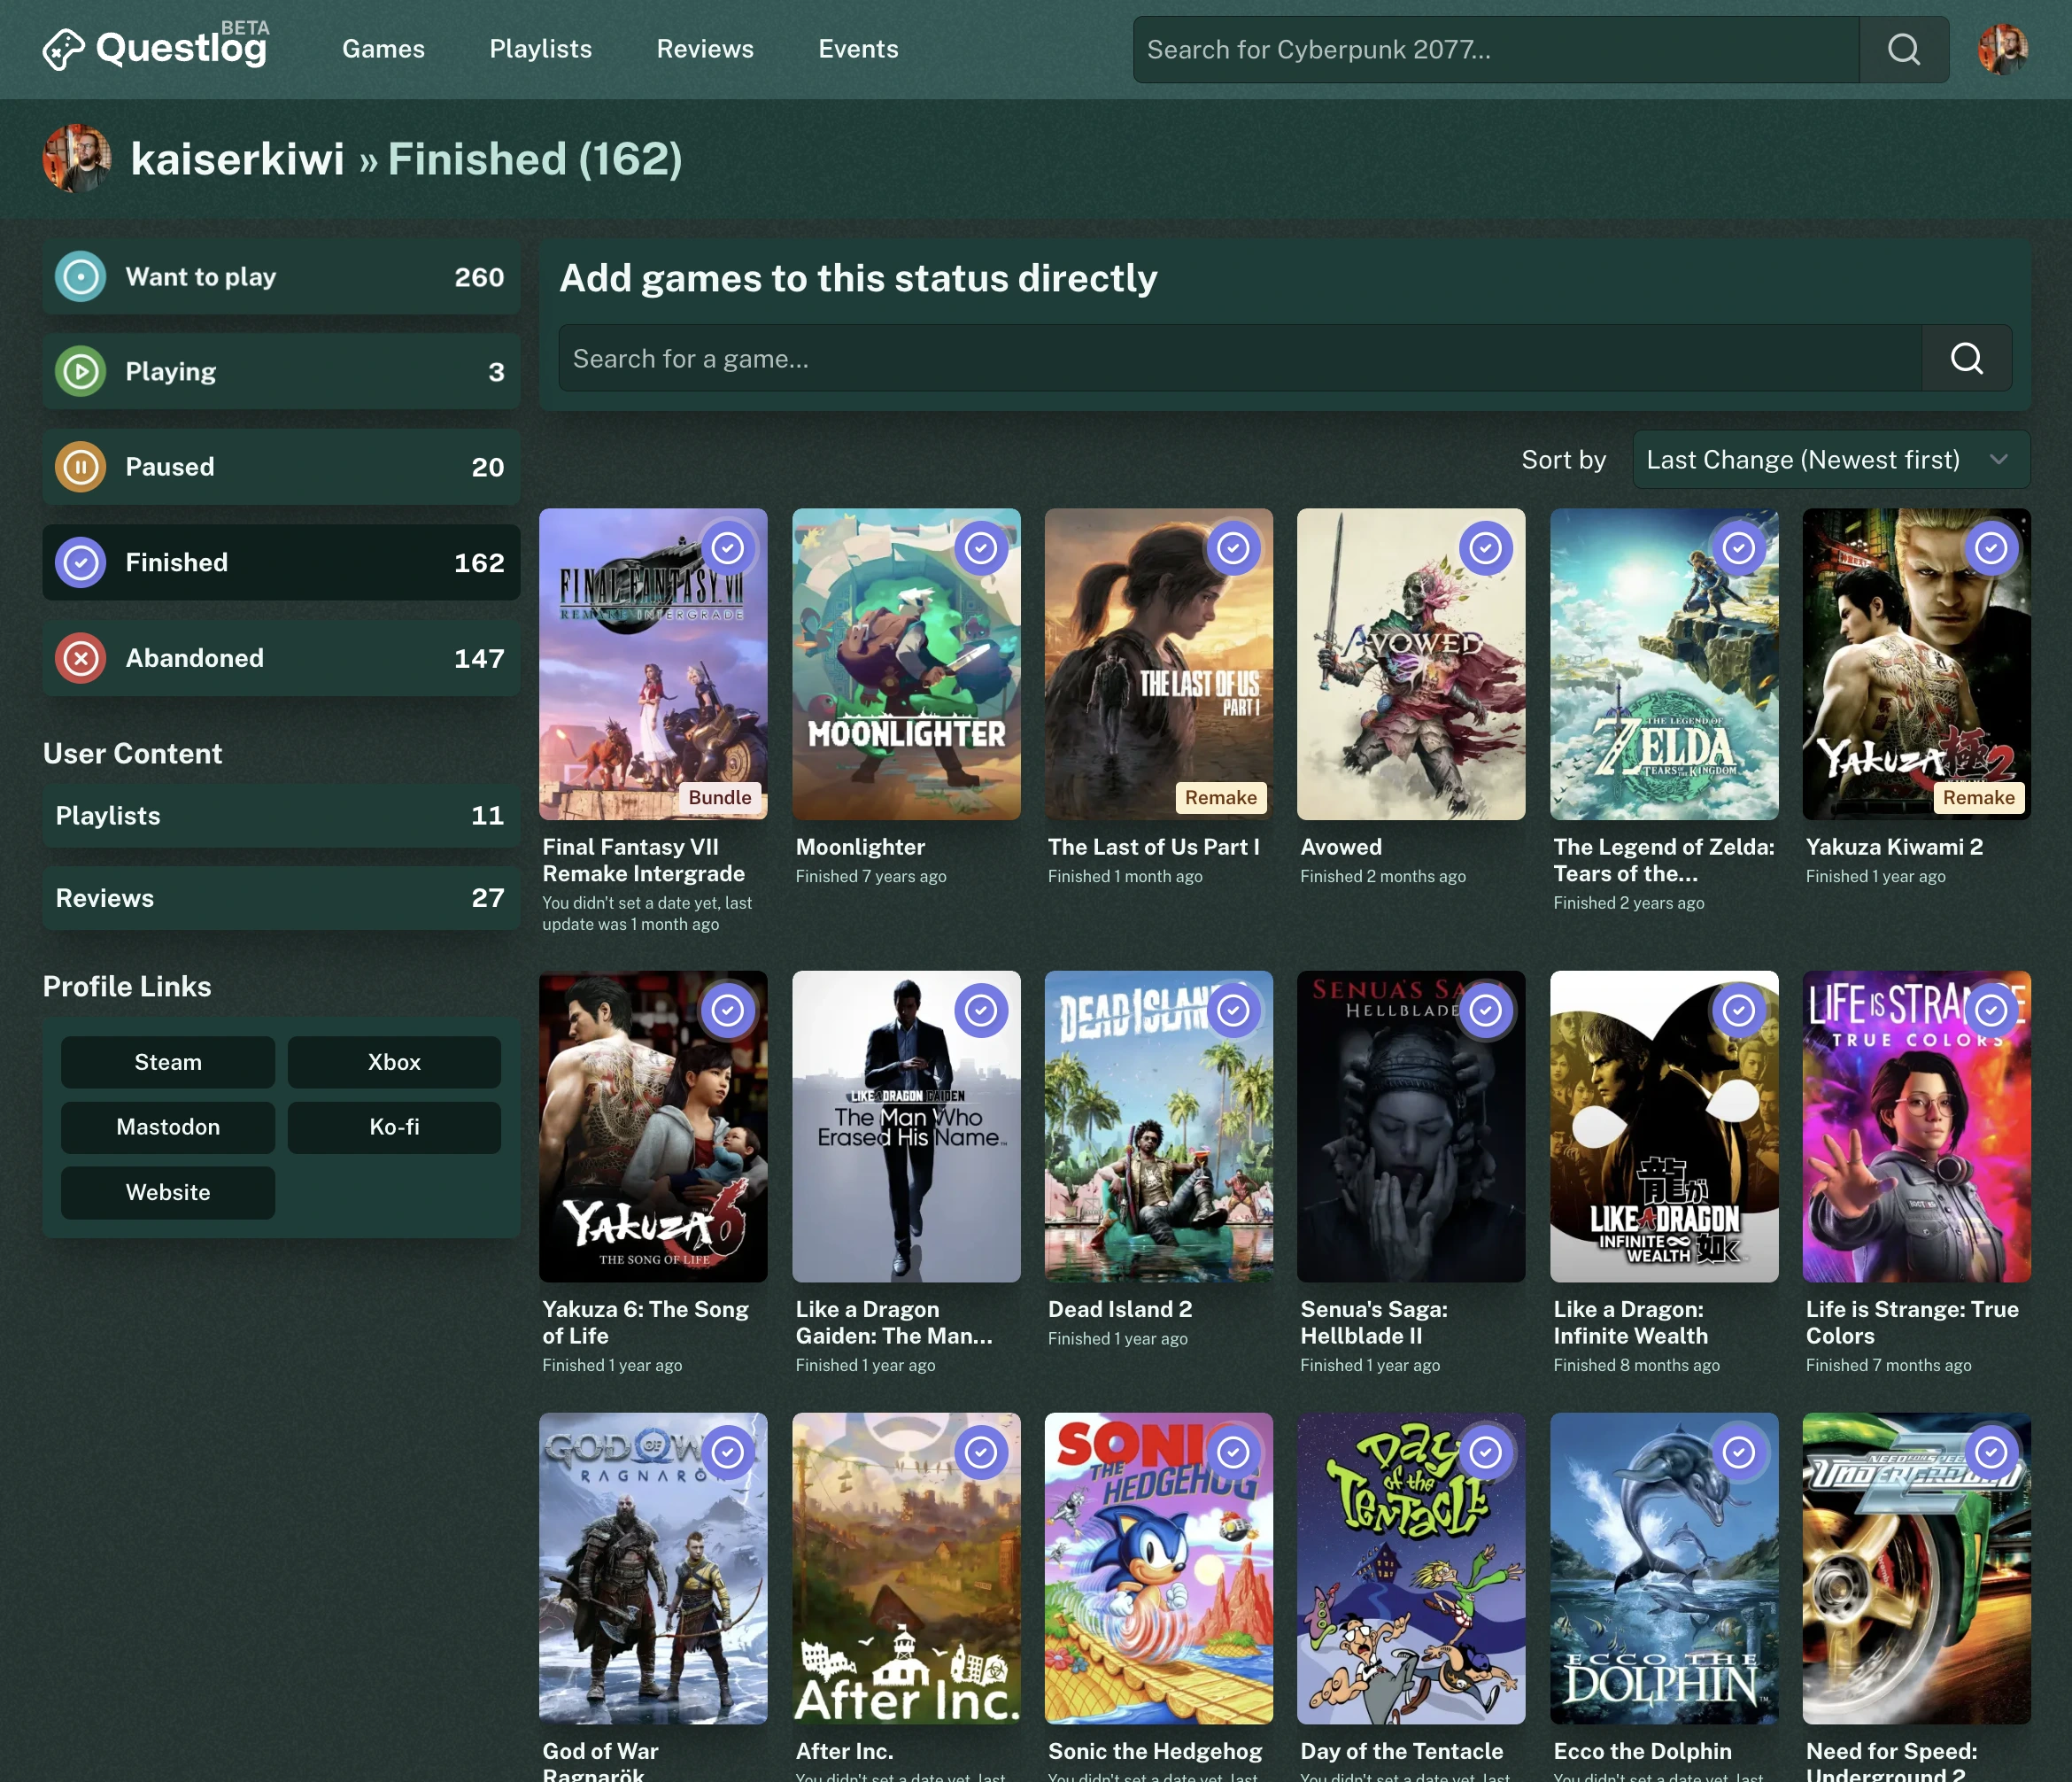Toggle finished badge on Yakuza 6 cover
This screenshot has height=1782, width=2072.
click(728, 1010)
